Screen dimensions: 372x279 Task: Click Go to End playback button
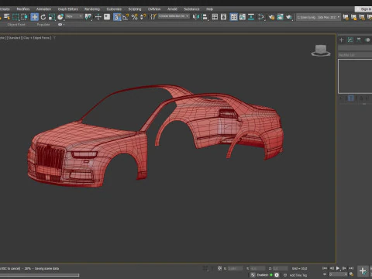351,268
